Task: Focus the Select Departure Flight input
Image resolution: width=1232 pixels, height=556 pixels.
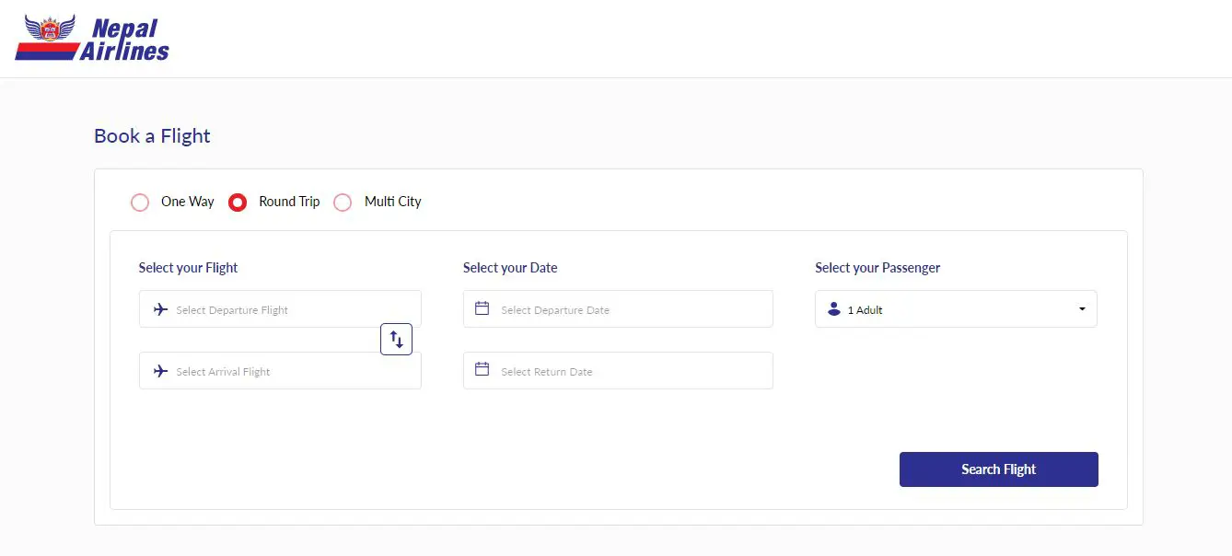Action: [285, 310]
